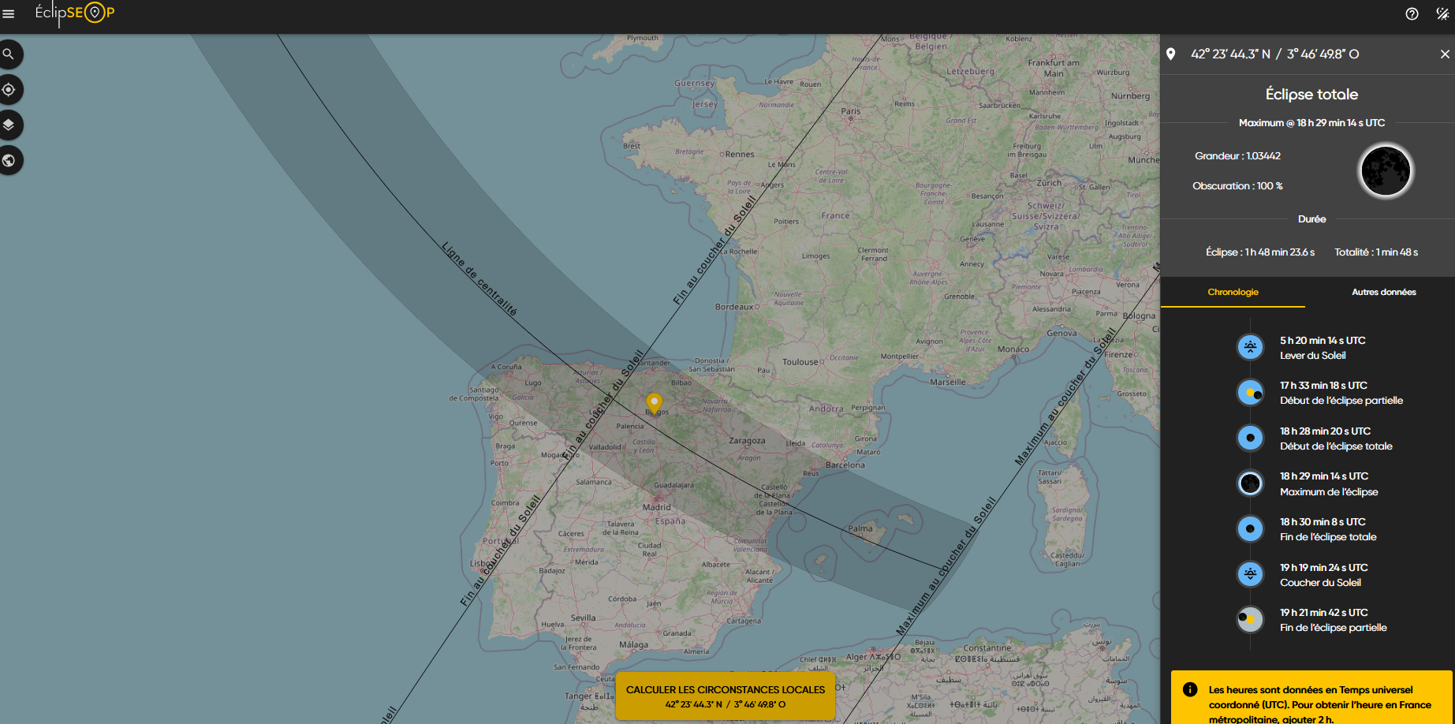Click the EclipSEOP logo
This screenshot has width=1455, height=724.
(x=75, y=13)
